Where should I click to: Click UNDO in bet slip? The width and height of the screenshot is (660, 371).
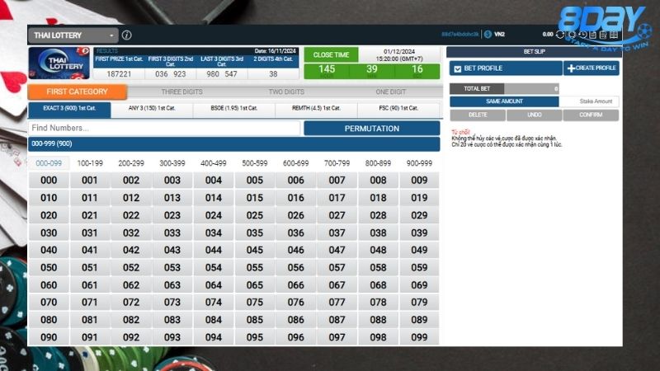pos(535,115)
